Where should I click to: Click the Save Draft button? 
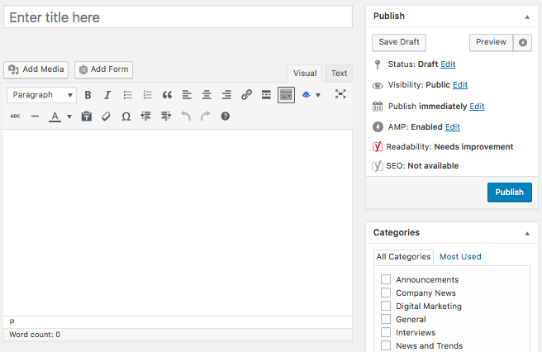click(x=399, y=42)
